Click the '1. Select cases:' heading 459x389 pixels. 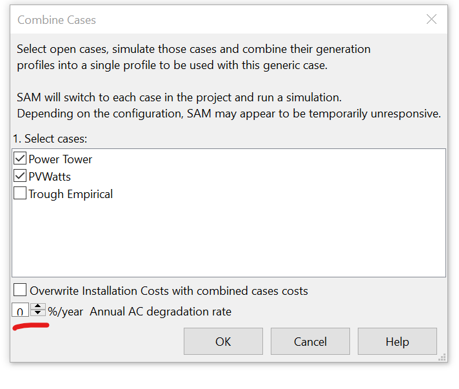click(50, 139)
